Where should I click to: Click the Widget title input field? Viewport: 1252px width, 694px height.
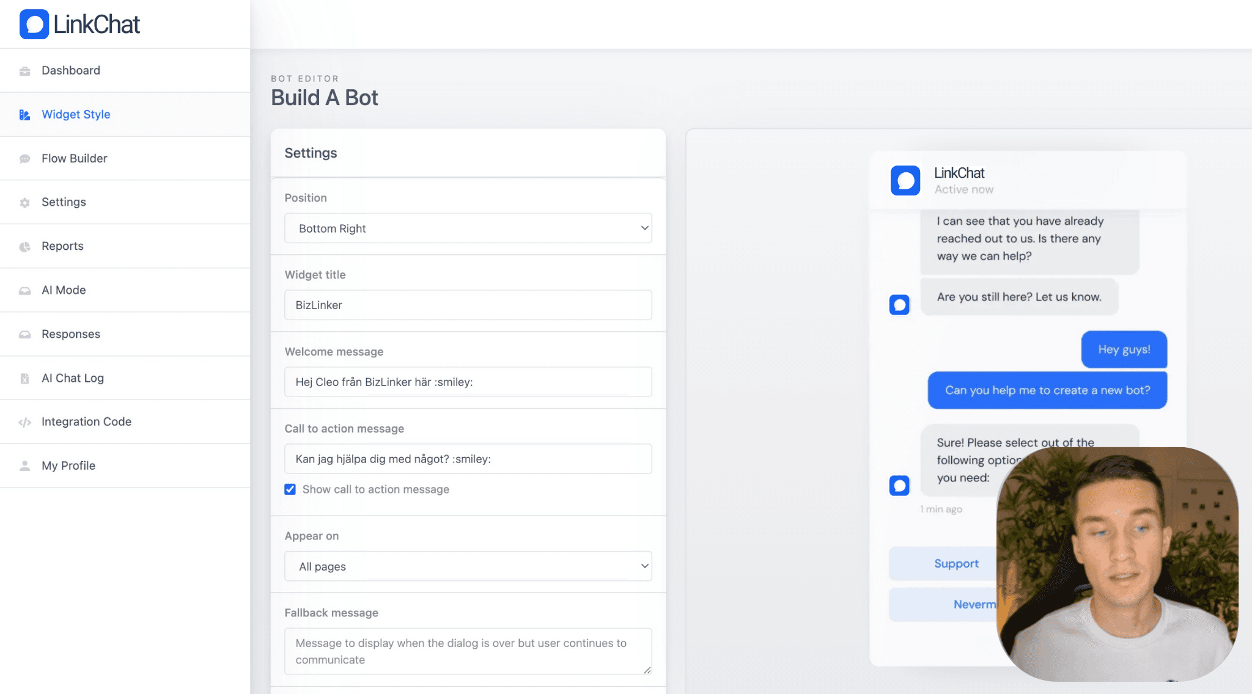(x=468, y=305)
